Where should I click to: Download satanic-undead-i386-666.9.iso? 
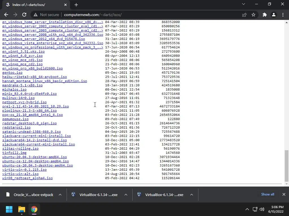[32, 132]
